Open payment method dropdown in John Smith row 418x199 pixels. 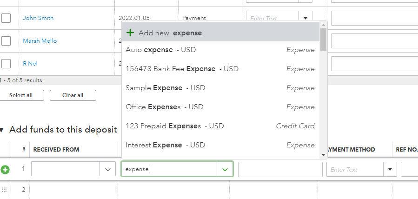[x=305, y=18]
